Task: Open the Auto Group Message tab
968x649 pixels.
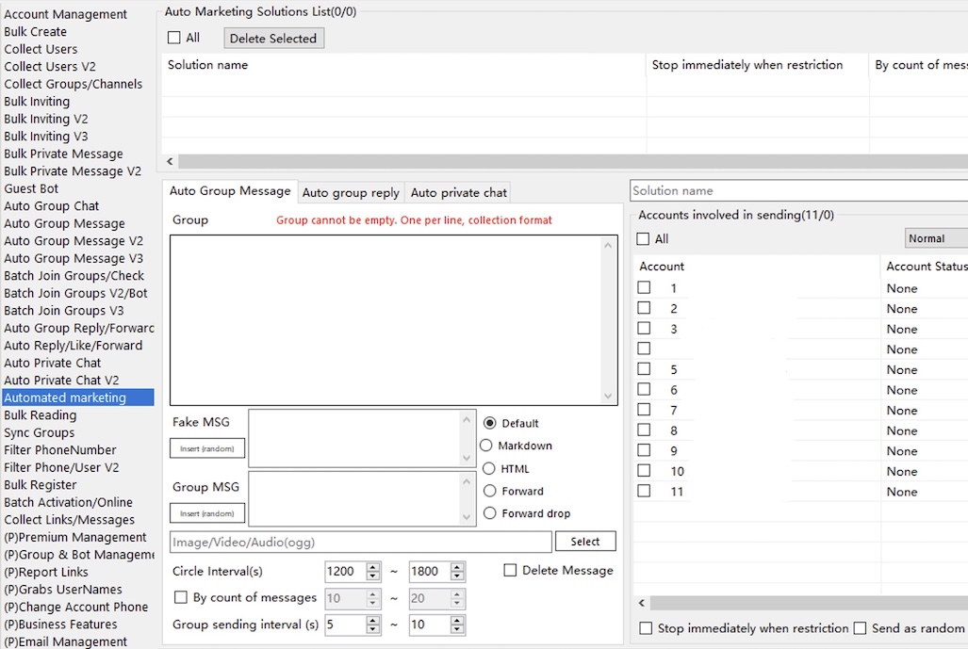Action: coord(230,191)
